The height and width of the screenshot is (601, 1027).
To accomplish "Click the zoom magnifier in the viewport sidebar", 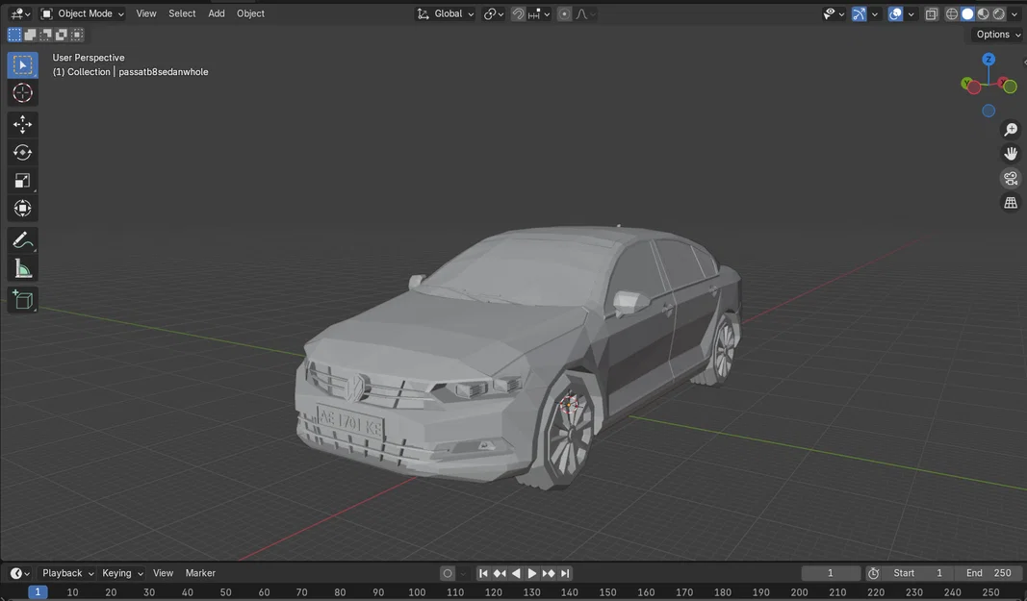I will coord(1010,129).
